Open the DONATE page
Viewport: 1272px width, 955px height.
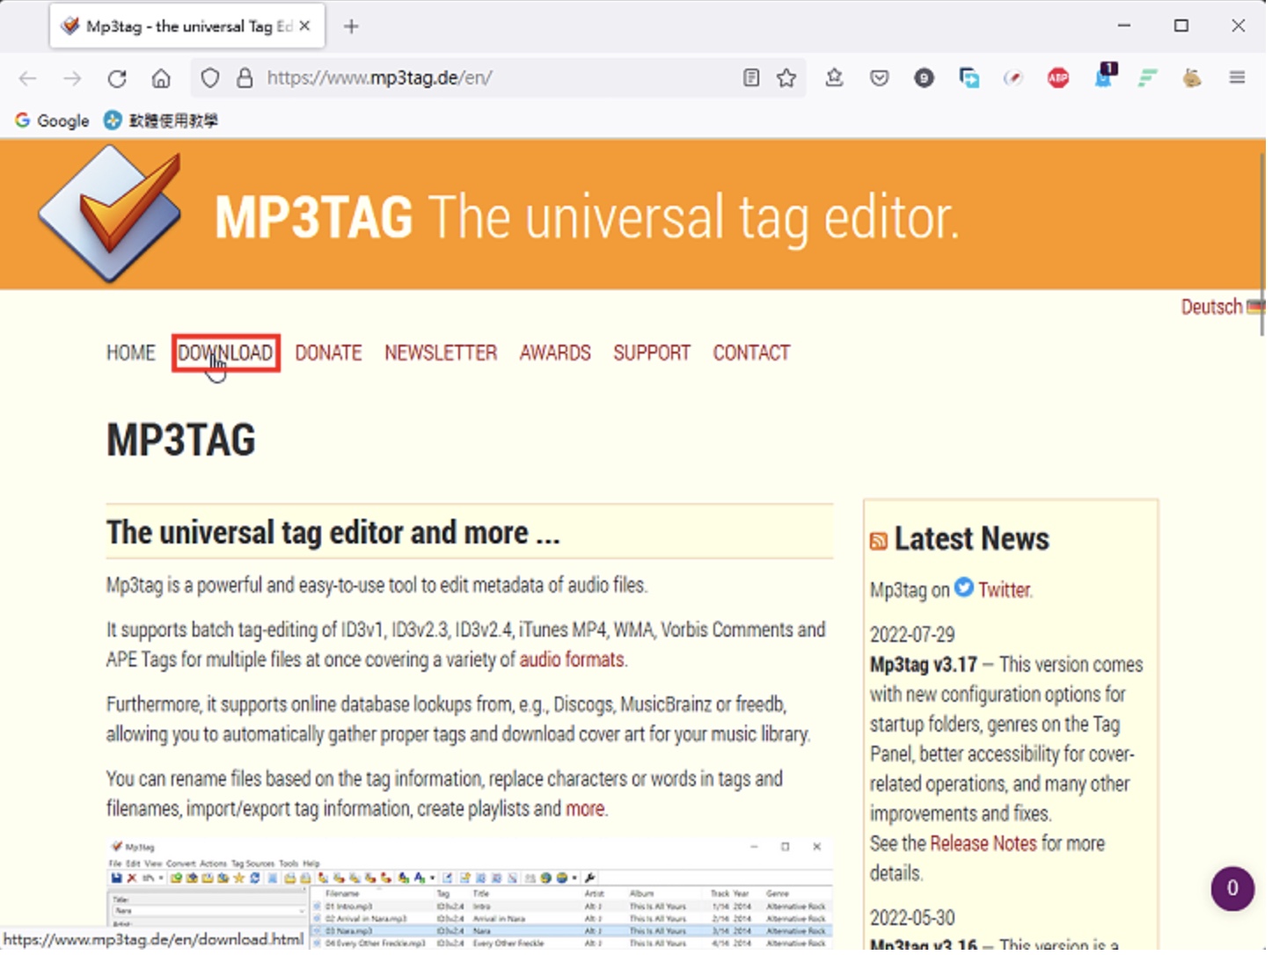(x=330, y=354)
